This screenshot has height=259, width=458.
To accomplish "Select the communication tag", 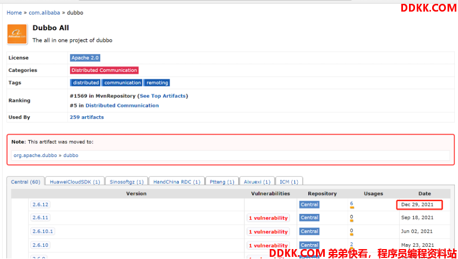I will point(122,83).
